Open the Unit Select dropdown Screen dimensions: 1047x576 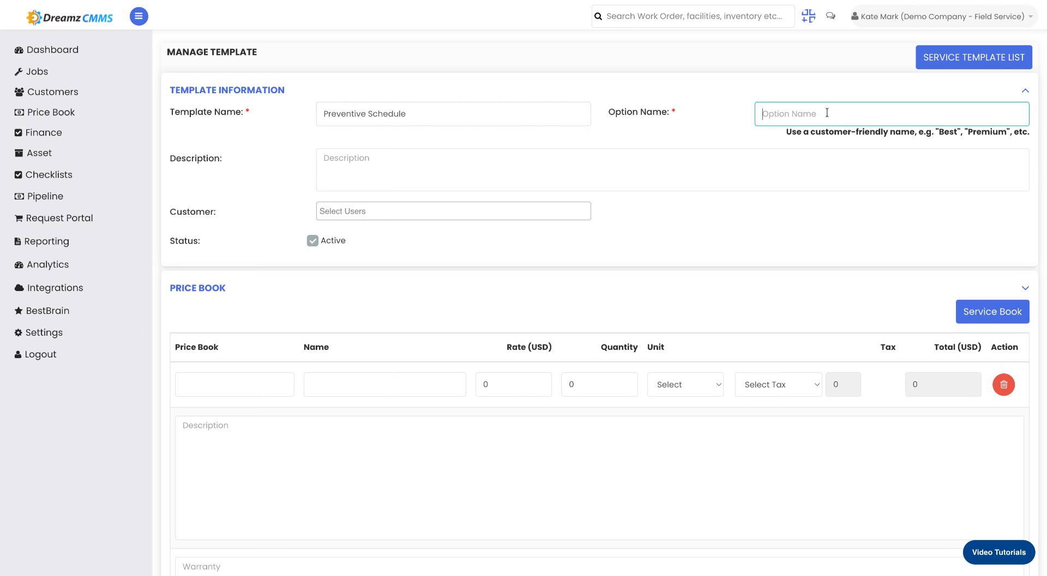coord(685,384)
